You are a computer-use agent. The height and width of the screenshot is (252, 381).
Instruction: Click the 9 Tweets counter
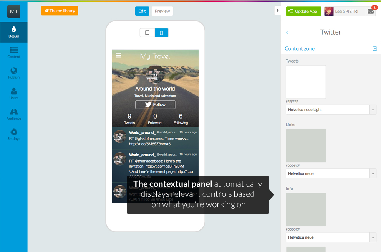129,119
